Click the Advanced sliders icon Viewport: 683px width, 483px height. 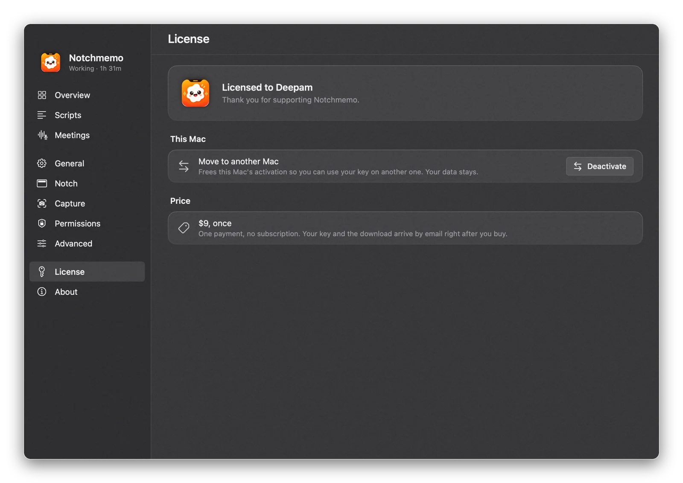tap(42, 243)
